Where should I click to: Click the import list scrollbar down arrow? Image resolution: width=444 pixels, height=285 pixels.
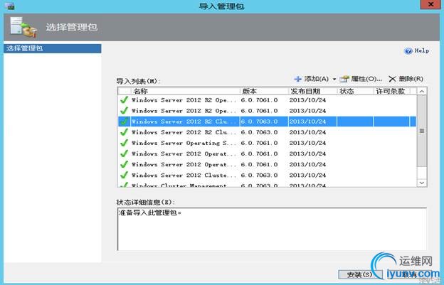pos(422,183)
